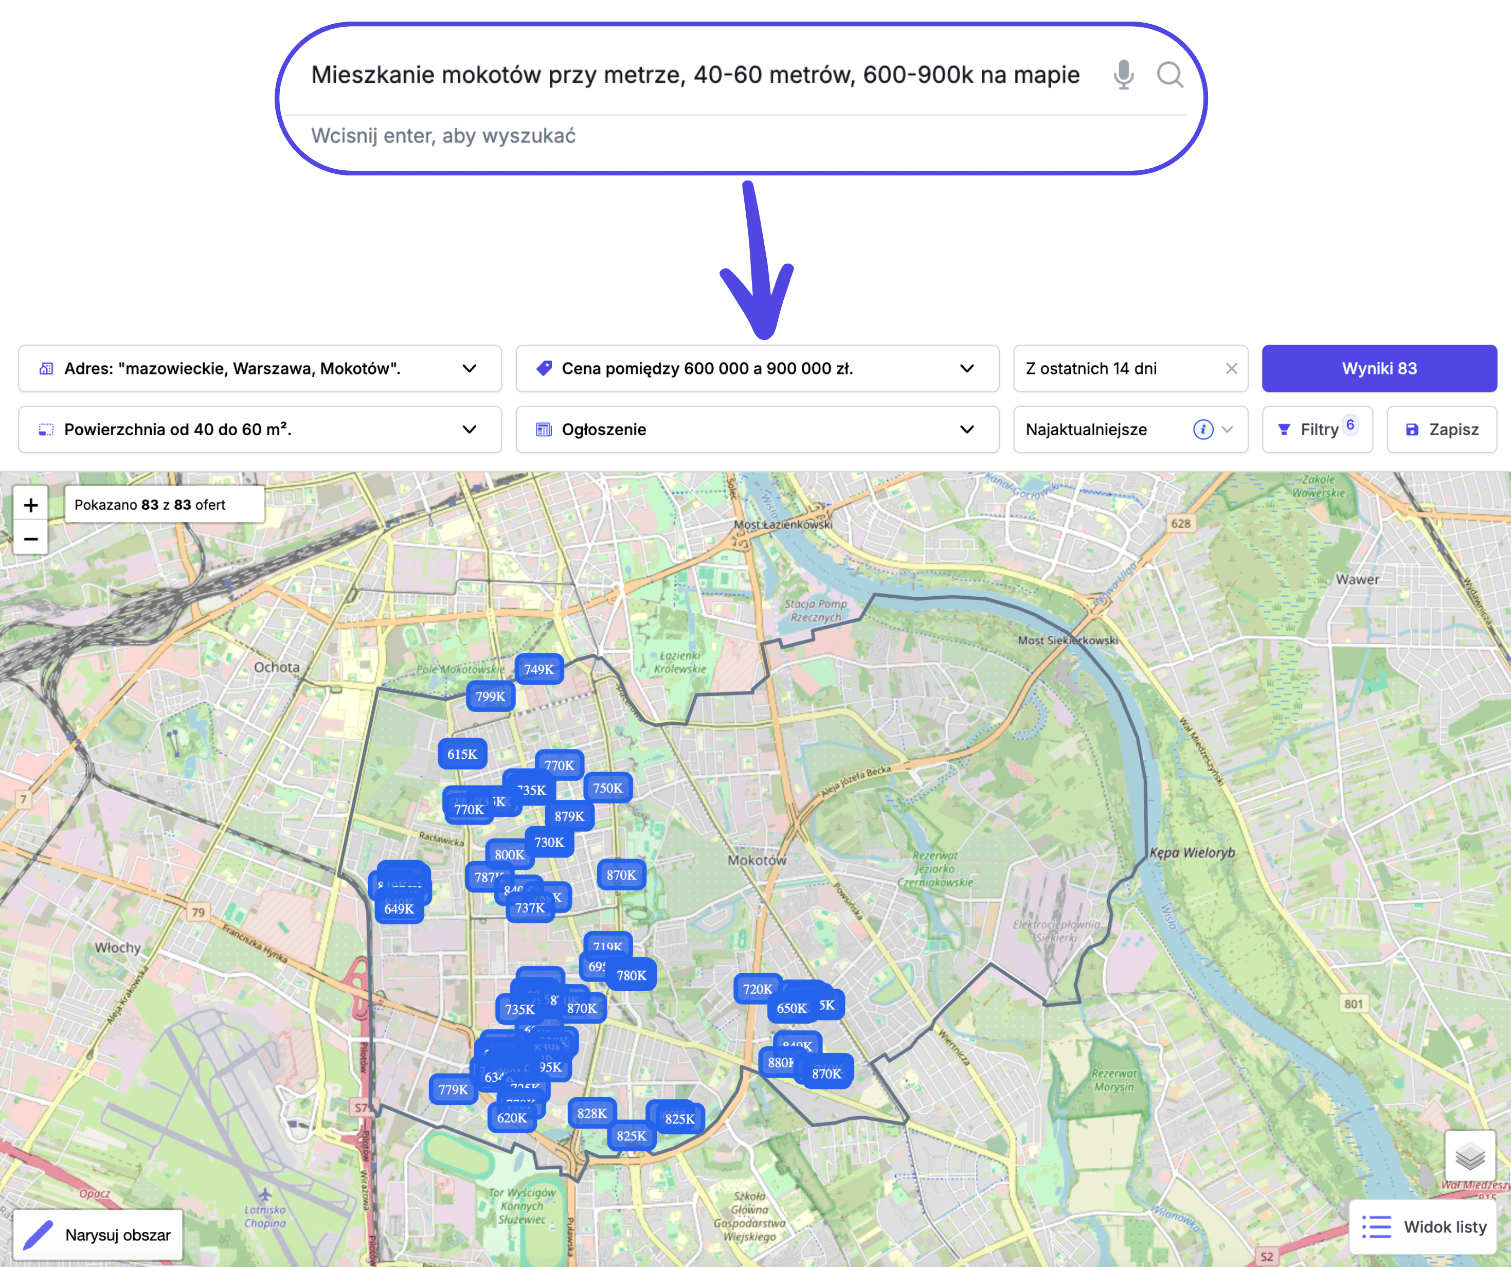
Task: Click the funnel icon on the Filtry button
Action: 1285,429
